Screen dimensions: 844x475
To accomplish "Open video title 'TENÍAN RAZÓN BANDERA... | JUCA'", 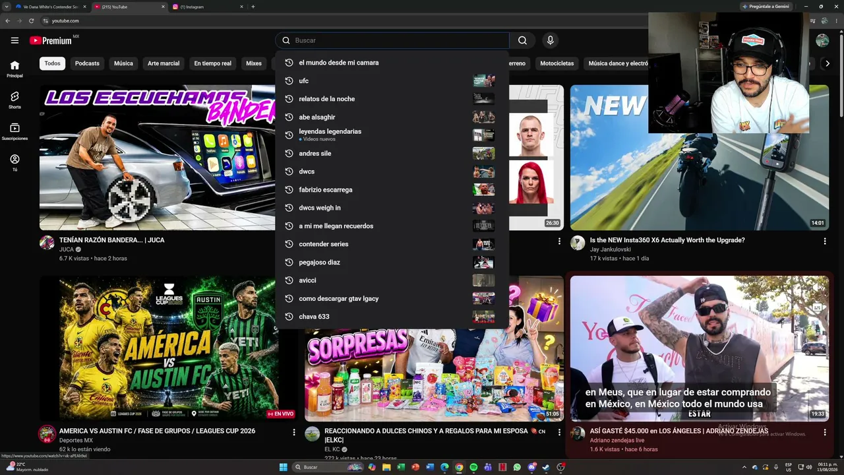I will point(112,240).
